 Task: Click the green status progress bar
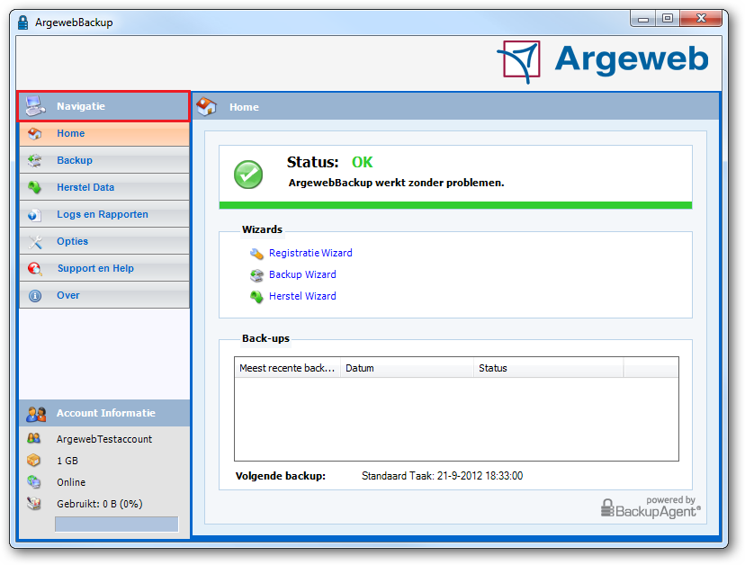click(x=455, y=205)
